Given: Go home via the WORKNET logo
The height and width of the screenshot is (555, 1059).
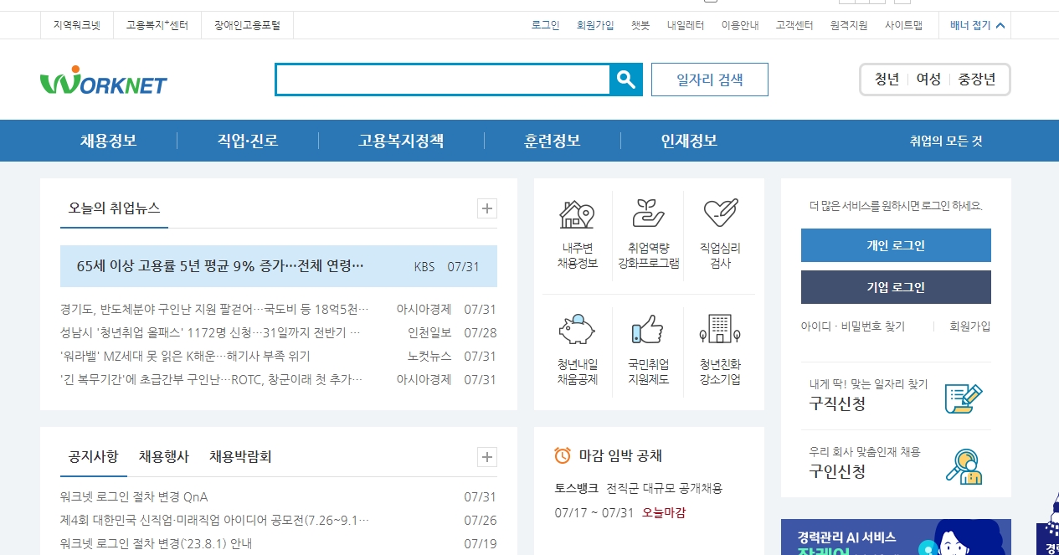Looking at the screenshot, I should click(102, 80).
